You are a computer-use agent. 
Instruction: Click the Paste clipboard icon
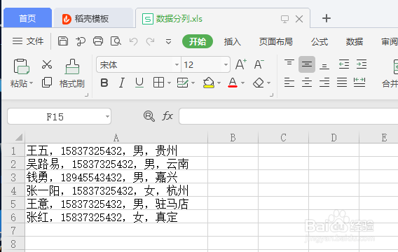pyautogui.click(x=21, y=66)
